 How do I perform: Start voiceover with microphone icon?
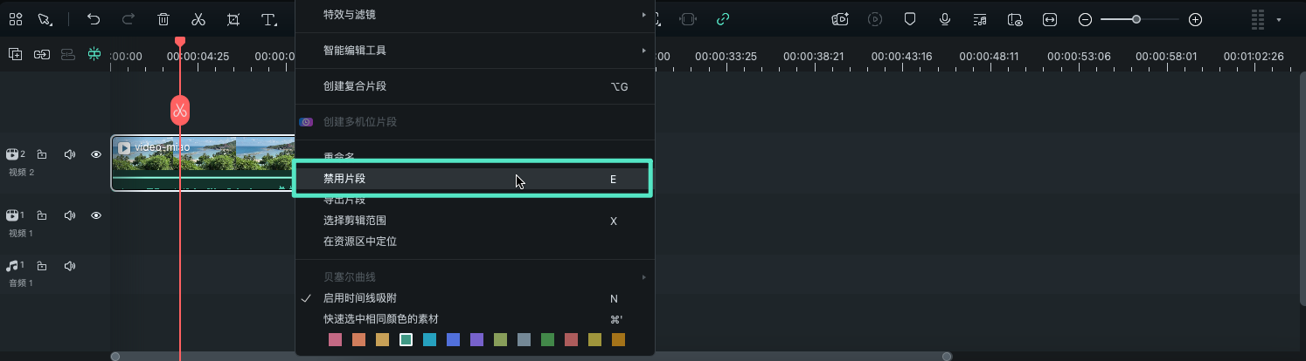(945, 19)
